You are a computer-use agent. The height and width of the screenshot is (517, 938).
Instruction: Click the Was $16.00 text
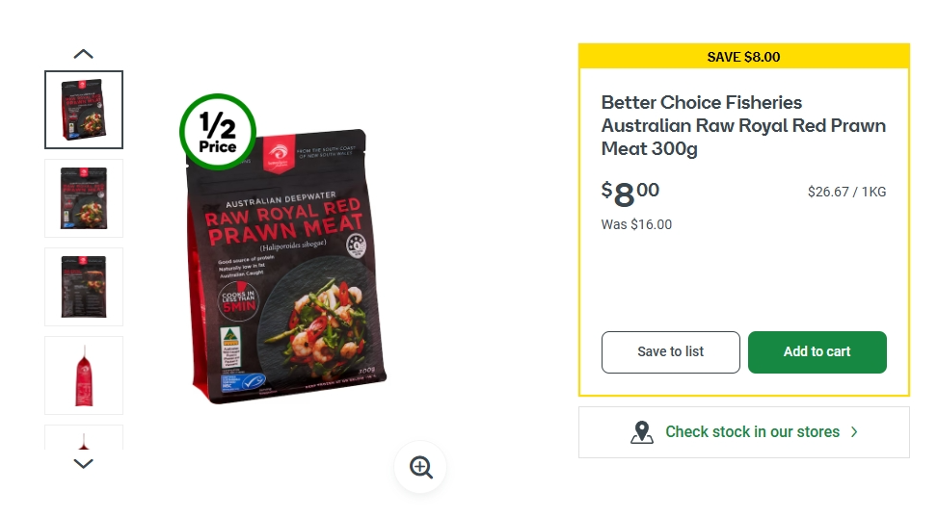coord(636,224)
